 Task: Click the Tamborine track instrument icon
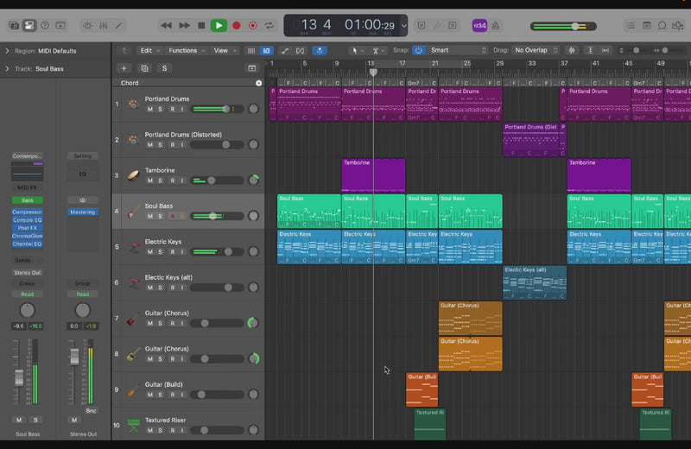click(133, 175)
